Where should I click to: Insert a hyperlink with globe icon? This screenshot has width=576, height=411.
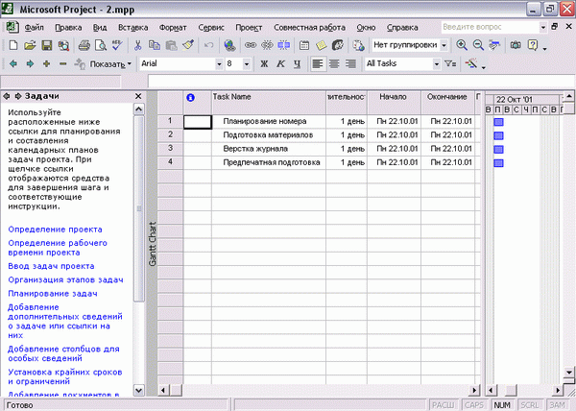coord(229,45)
